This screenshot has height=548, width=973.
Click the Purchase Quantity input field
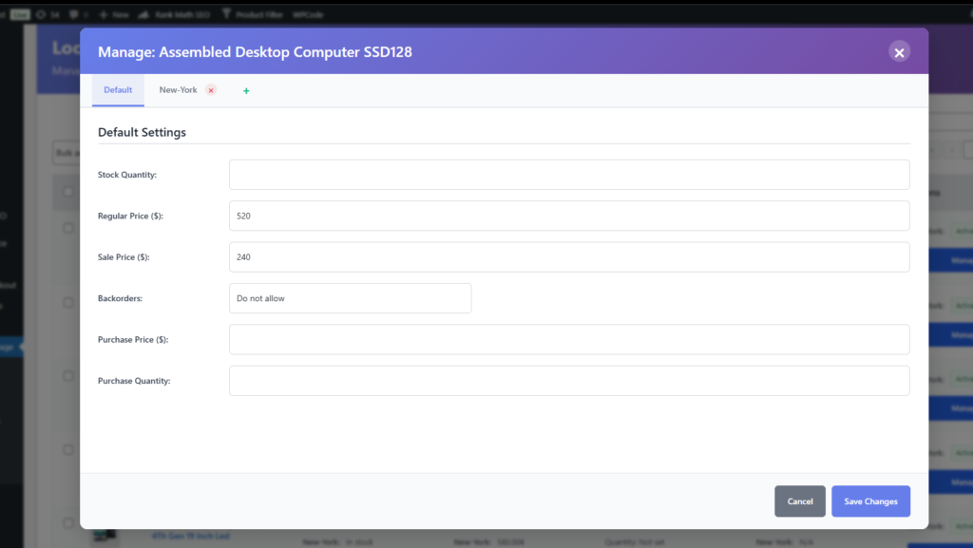(x=568, y=381)
